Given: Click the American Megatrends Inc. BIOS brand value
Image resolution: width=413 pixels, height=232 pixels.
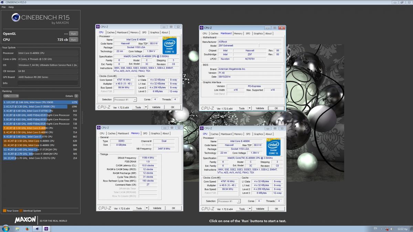Looking at the screenshot, I should click(250, 69).
